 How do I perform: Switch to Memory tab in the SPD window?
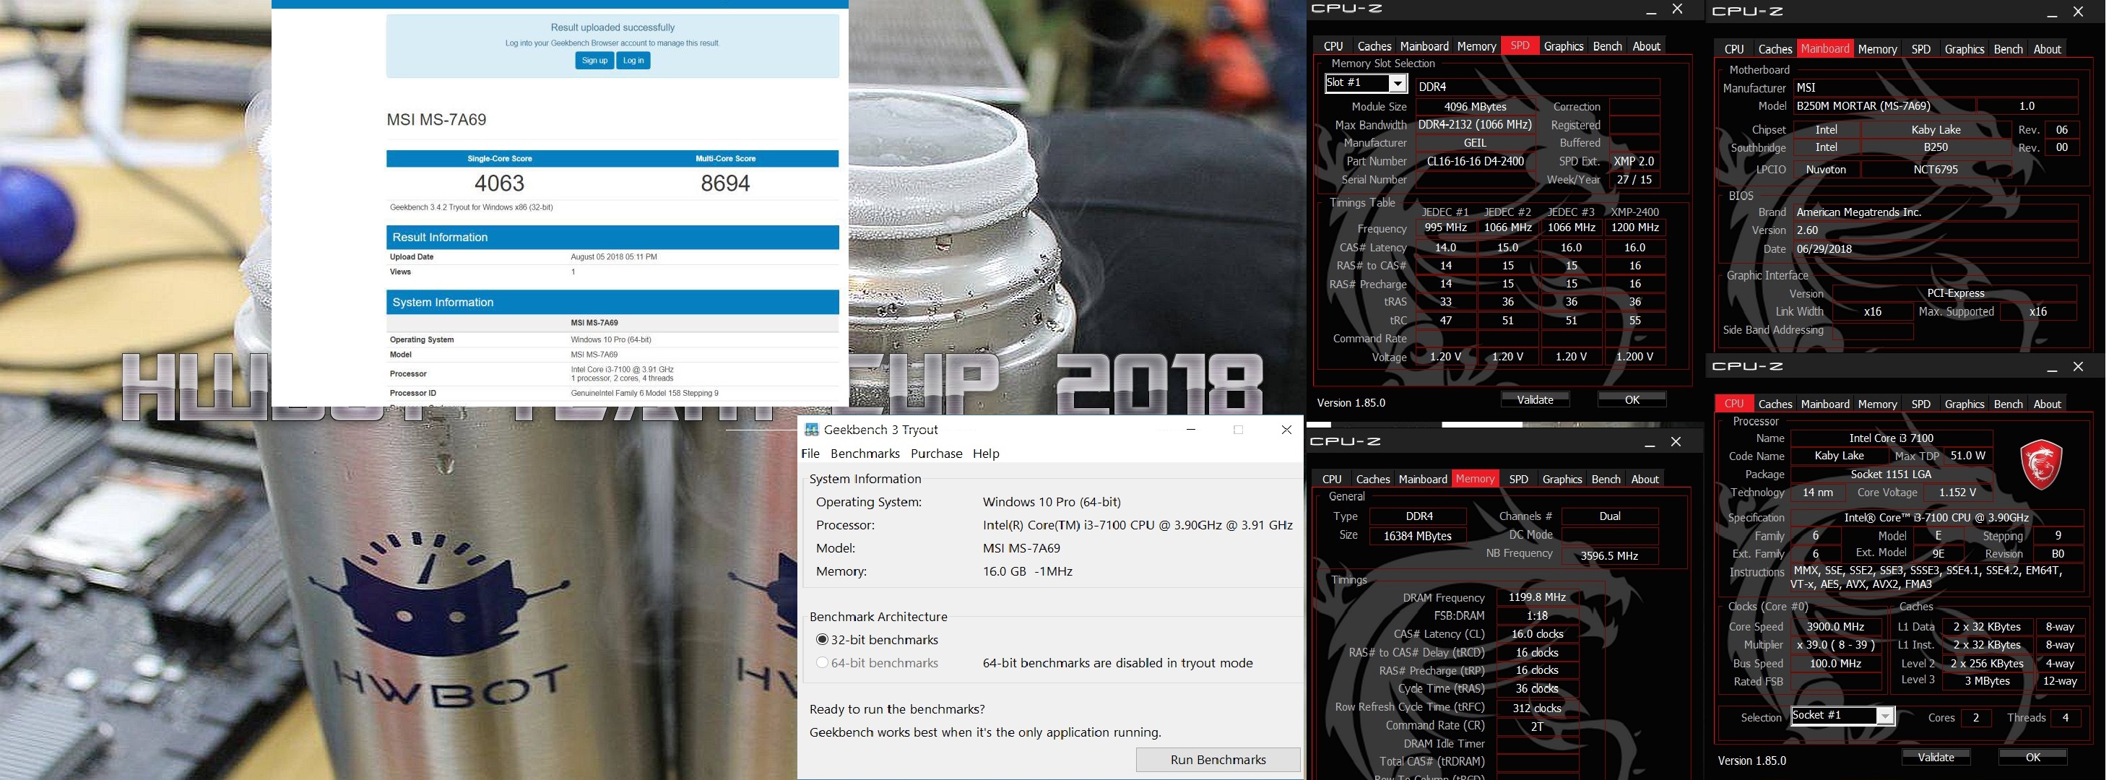(1477, 47)
